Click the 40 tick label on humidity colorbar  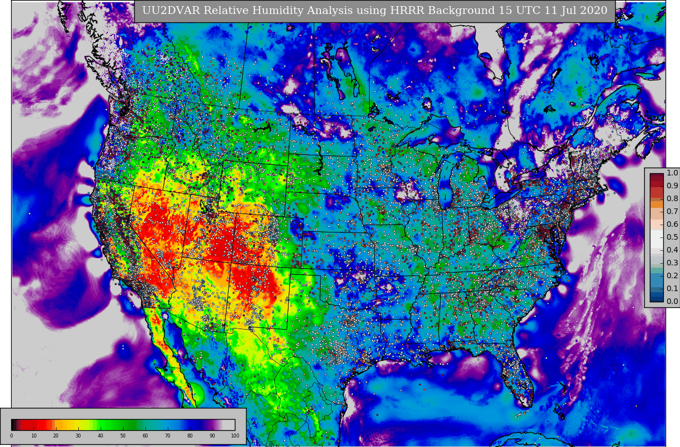pyautogui.click(x=101, y=435)
